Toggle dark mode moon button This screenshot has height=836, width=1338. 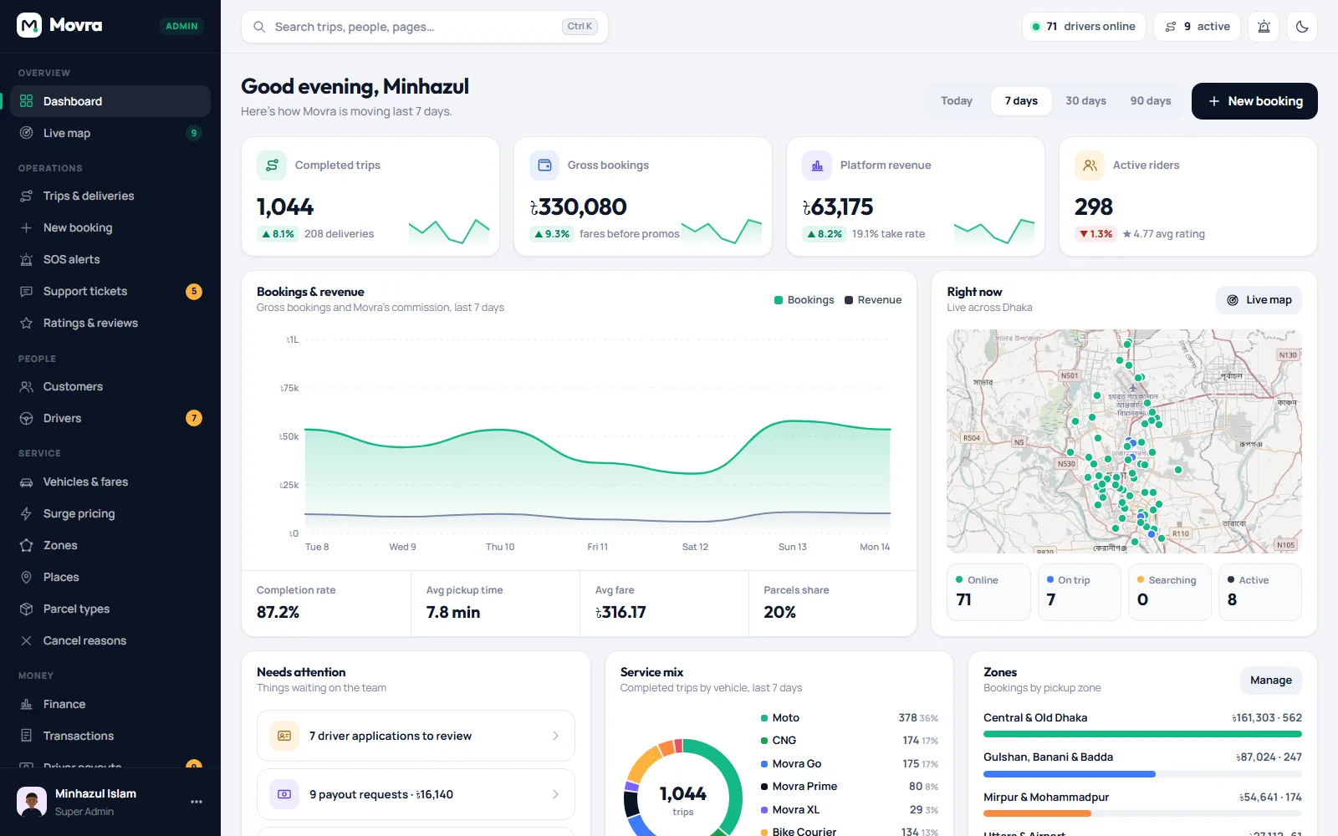(1302, 27)
